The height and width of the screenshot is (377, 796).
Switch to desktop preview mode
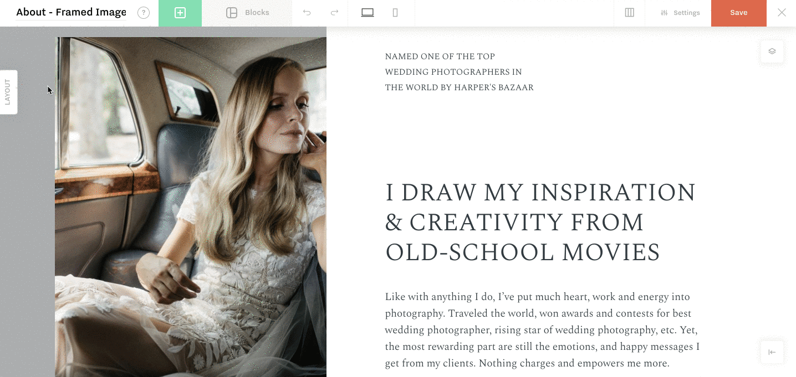point(368,13)
